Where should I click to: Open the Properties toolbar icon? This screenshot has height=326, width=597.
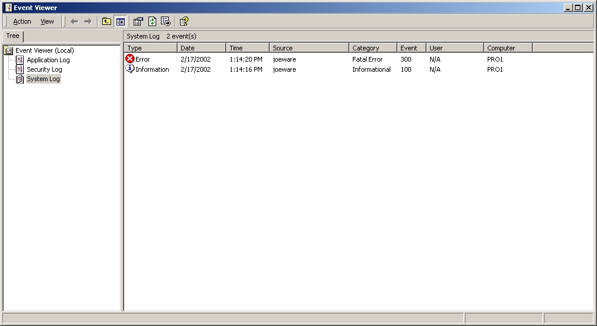(138, 21)
